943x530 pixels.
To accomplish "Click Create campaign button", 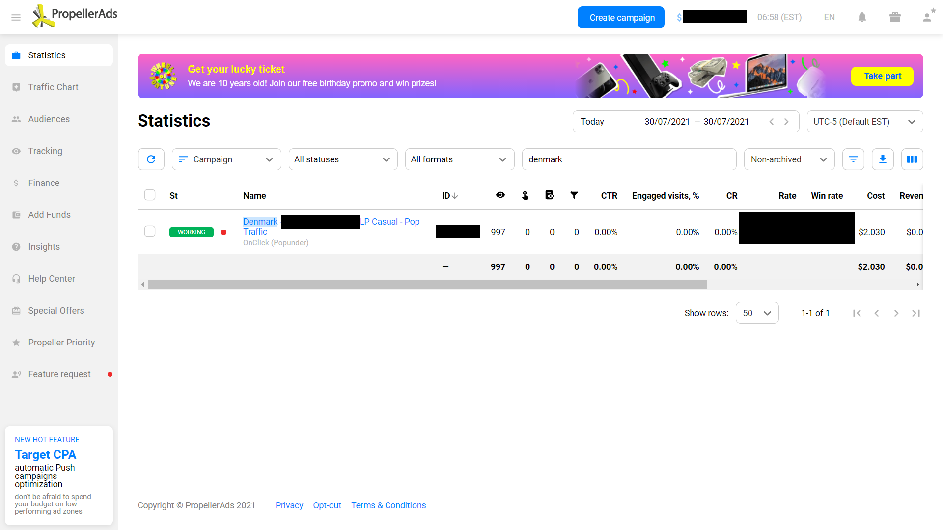I will pyautogui.click(x=621, y=18).
